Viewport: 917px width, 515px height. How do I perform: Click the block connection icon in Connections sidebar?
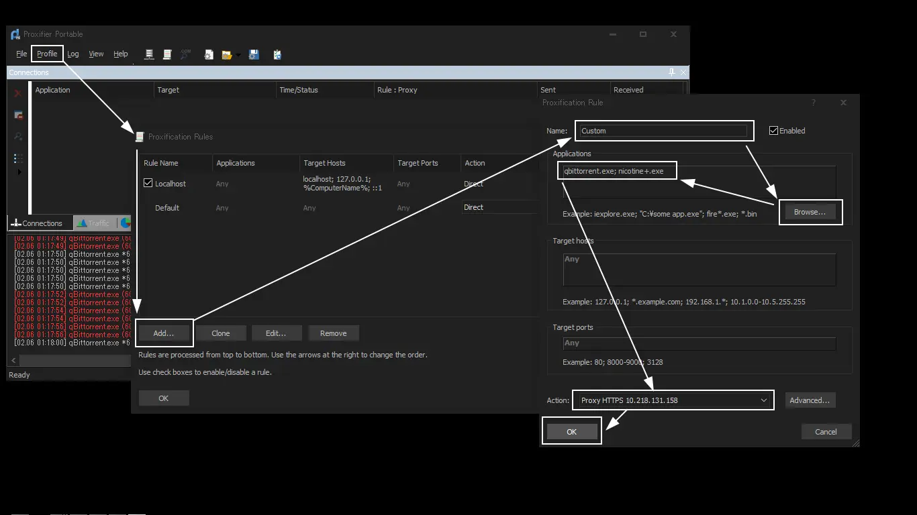[x=18, y=115]
